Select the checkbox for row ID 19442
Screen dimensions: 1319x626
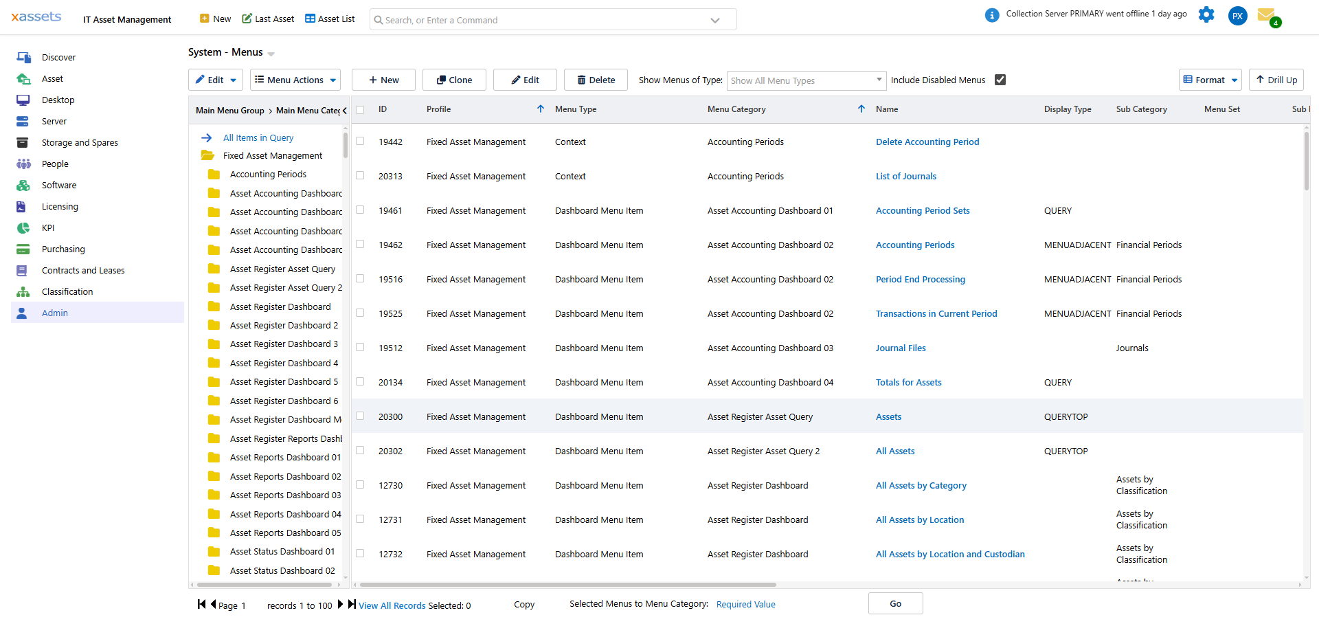click(x=360, y=141)
